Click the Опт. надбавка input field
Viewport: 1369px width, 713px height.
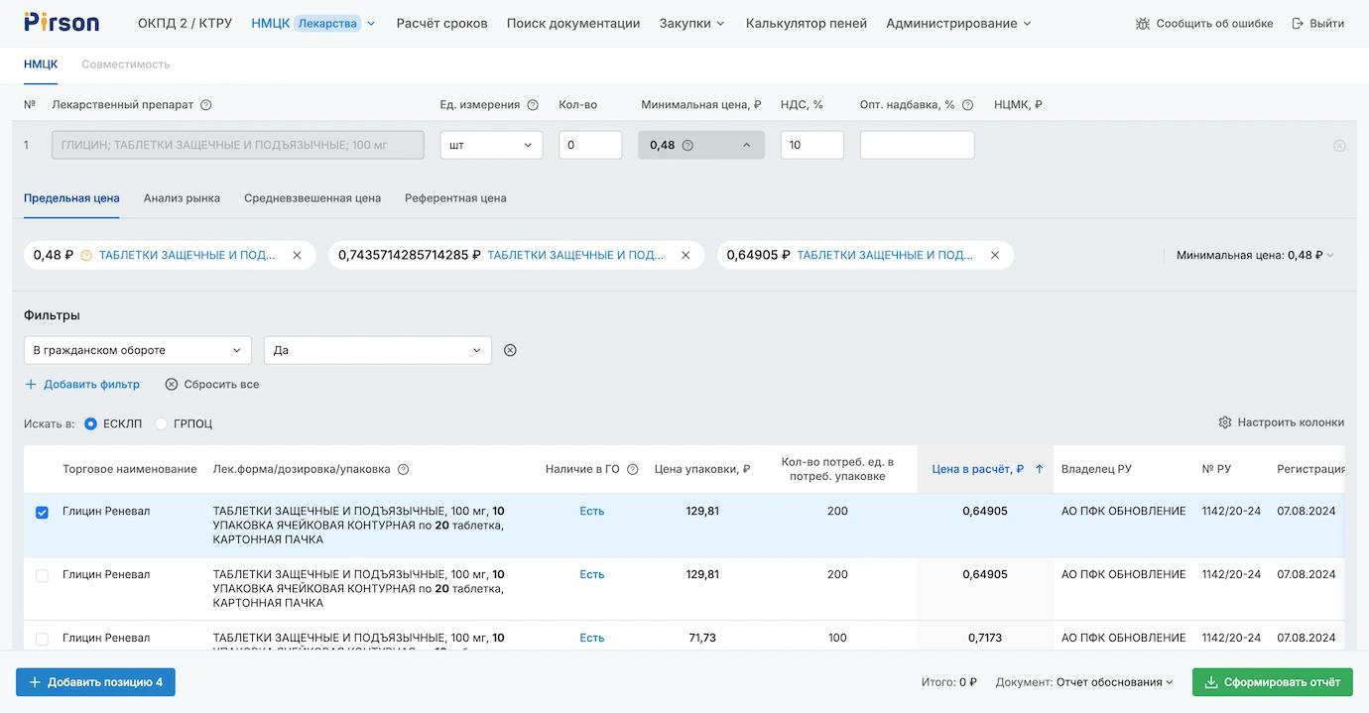tap(917, 146)
